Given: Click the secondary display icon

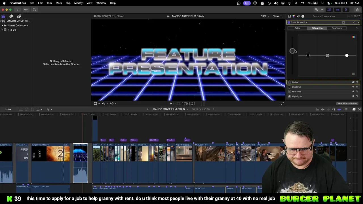Looking at the screenshot, I should 317,10.
